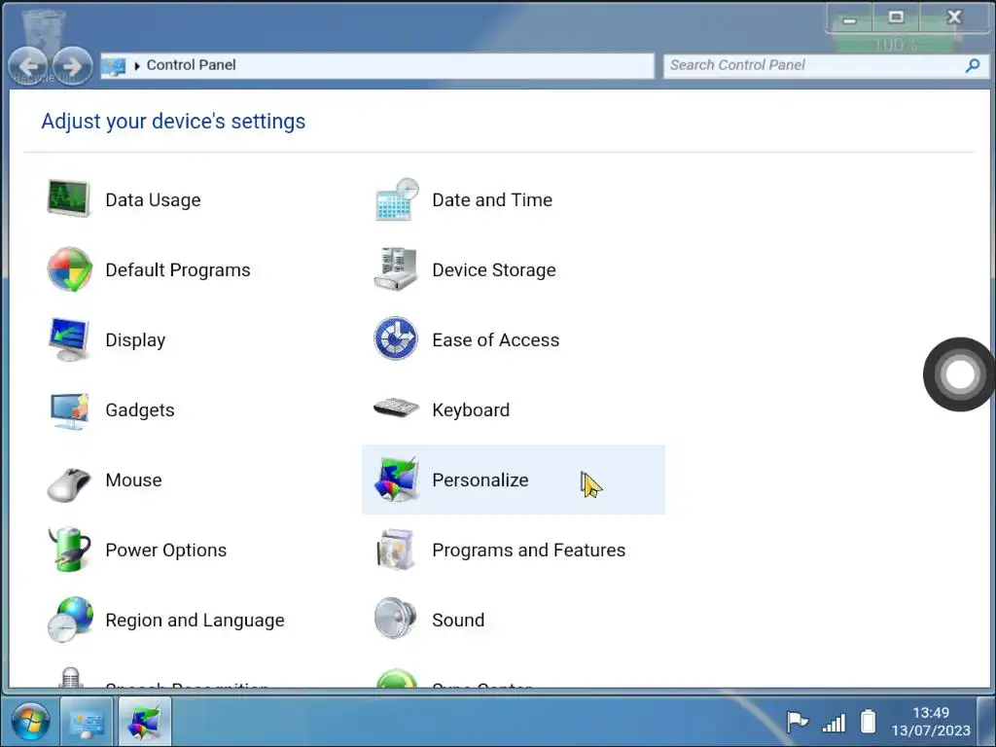Image resolution: width=996 pixels, height=747 pixels.
Task: Open the Keyboard settings link
Action: tap(471, 410)
